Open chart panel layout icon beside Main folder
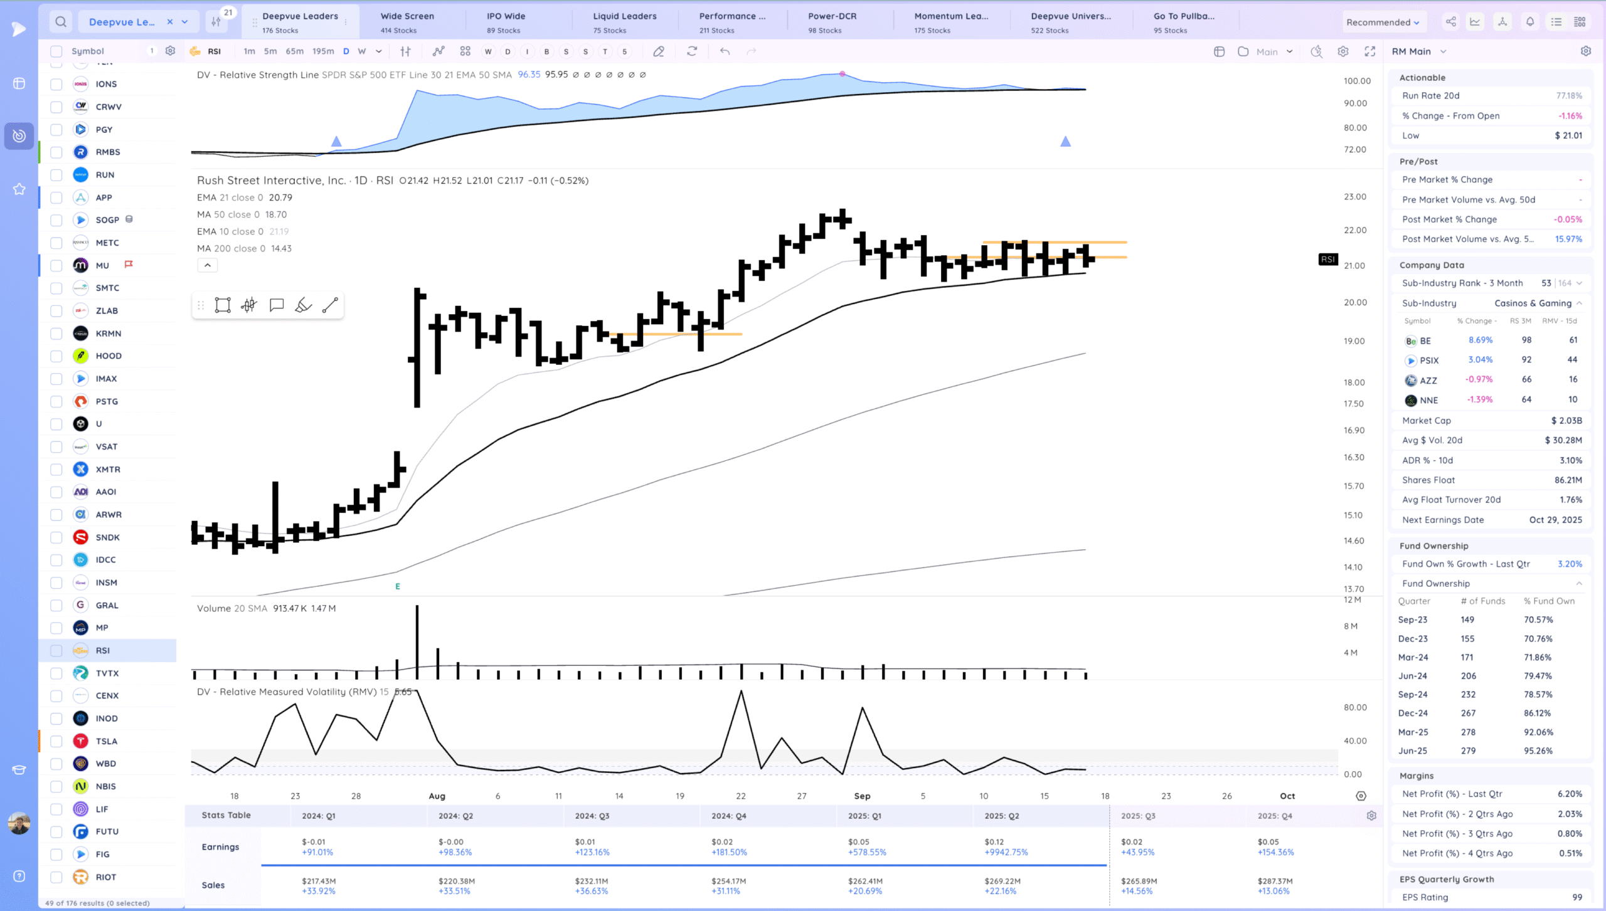The height and width of the screenshot is (911, 1606). point(1220,51)
